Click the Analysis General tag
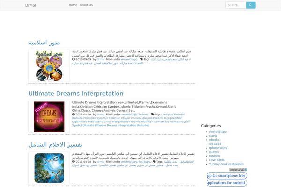This screenshot has width=281, height=187. click(173, 115)
